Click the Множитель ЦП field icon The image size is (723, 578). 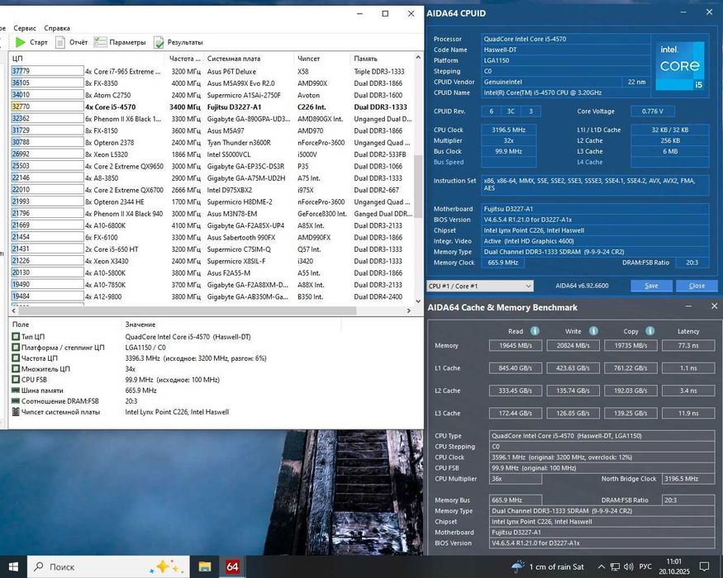pos(16,369)
